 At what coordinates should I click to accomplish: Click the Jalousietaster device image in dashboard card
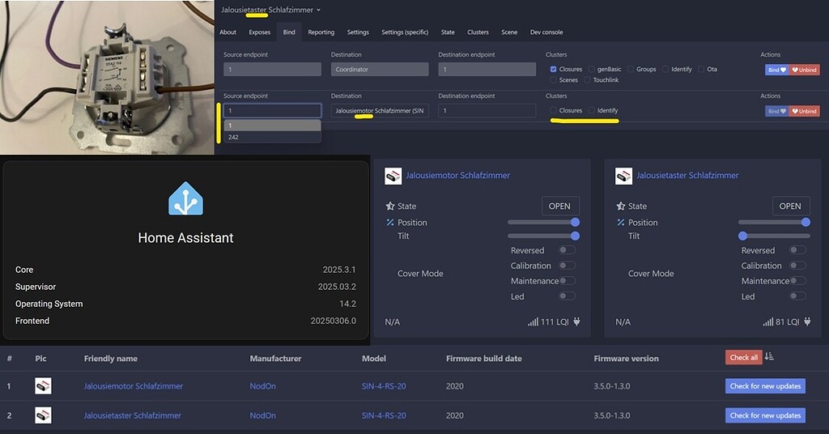[623, 176]
